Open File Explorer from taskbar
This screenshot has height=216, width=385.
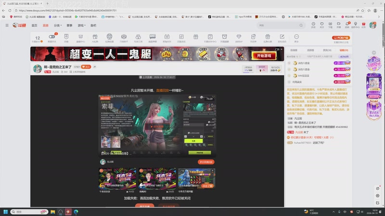(x=53, y=212)
